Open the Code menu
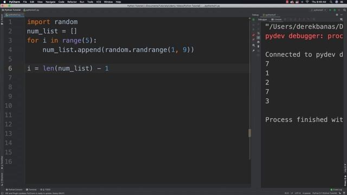Screen dimensions: 347x195 pyautogui.click(x=61, y=2)
